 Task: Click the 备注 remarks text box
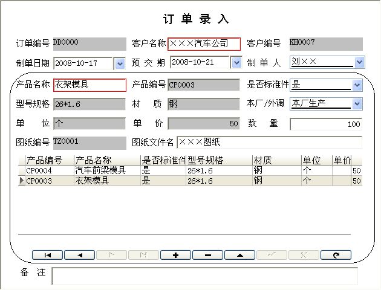click(204, 276)
